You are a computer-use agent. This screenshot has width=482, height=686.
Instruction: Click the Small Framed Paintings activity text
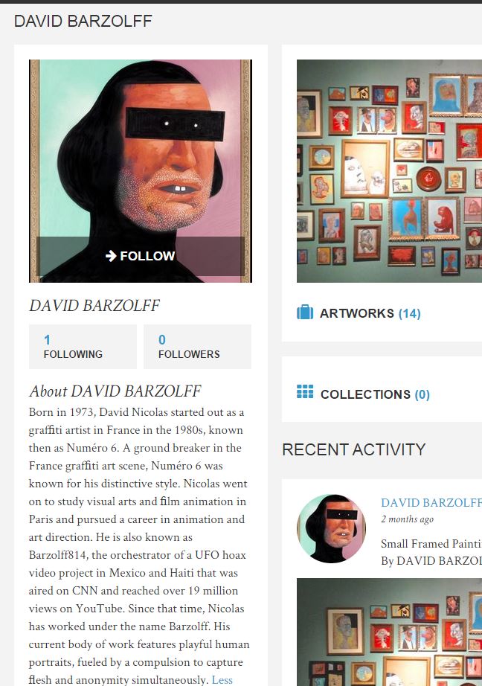pos(431,544)
